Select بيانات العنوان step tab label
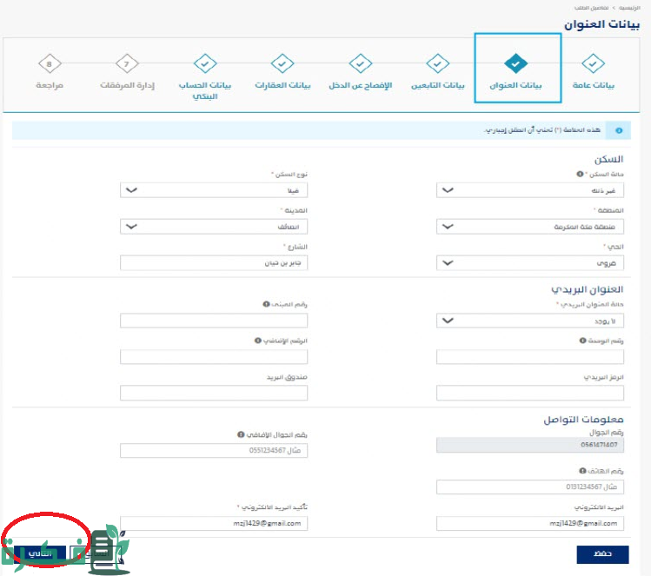Image resolution: width=651 pixels, height=576 pixels. 515,85
